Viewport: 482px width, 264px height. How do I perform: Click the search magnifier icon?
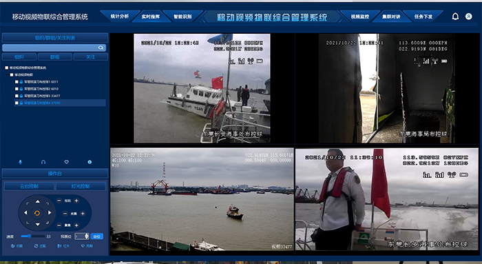(101, 48)
